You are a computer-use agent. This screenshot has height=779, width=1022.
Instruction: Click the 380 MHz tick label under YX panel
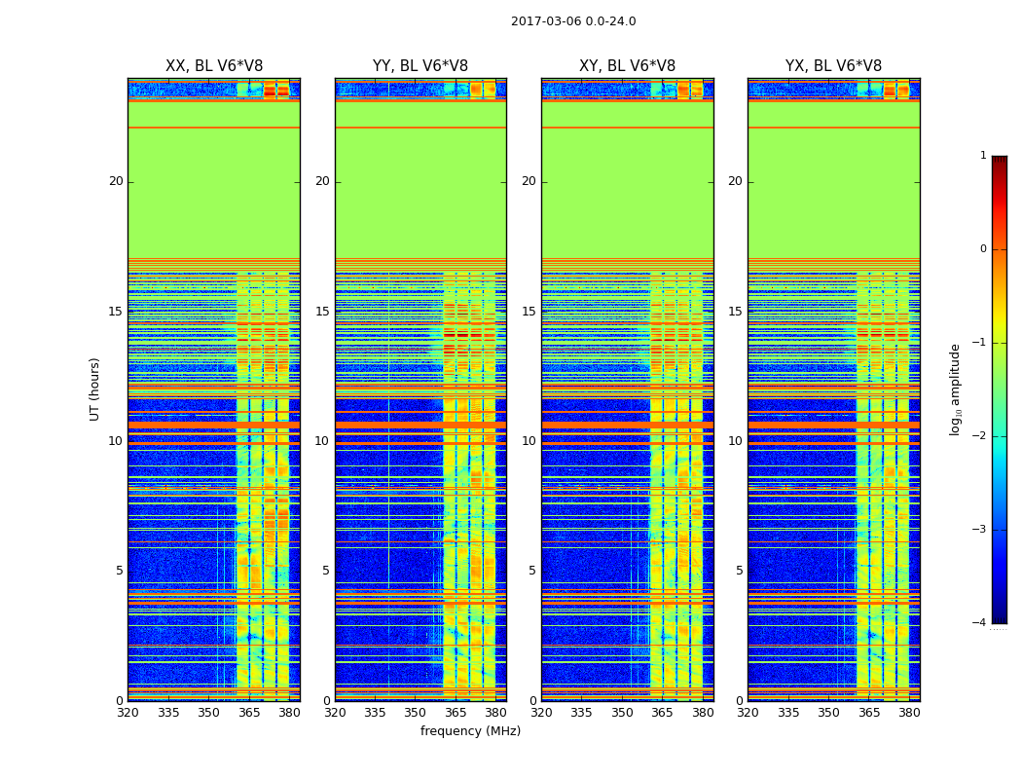(908, 713)
